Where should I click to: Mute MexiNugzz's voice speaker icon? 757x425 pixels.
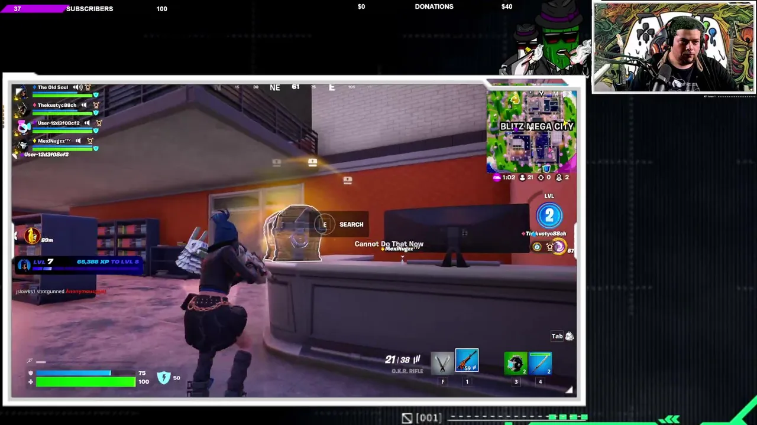pos(78,141)
